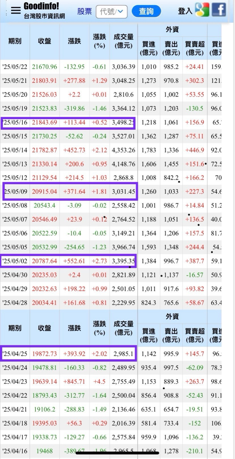Click the 查詢 search button
This screenshot has width=235, height=459.
click(146, 11)
